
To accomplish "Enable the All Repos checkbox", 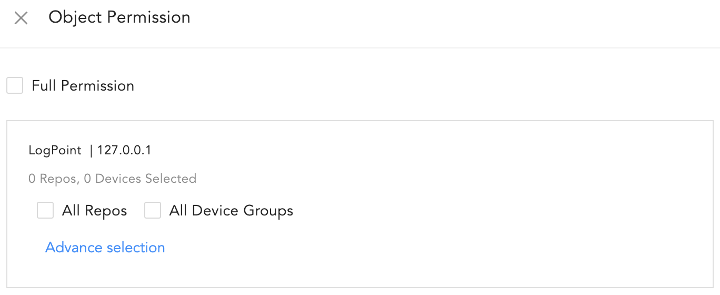I will pos(45,211).
